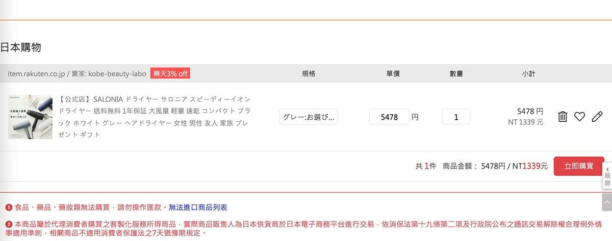Viewport: 612px width, 241px height.
Task: Click the unit price field showing 5478
Action: pos(389,117)
